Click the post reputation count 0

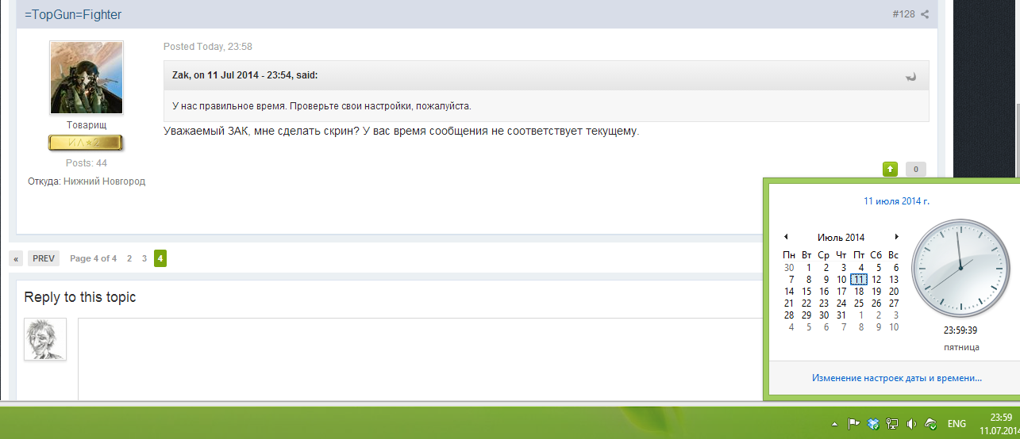pos(915,169)
